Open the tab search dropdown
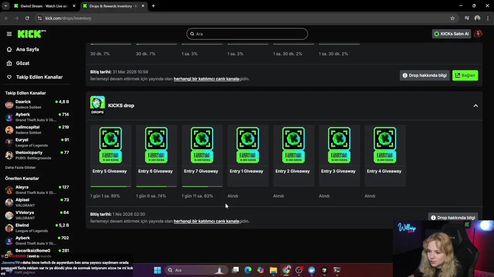Viewport: 494px width, 277px height. click(x=5, y=6)
